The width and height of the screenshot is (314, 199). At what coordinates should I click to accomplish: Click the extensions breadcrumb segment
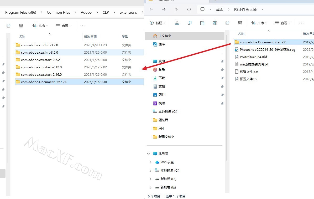(128, 12)
